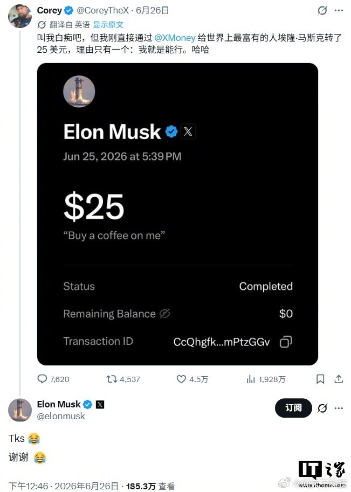
Task: Click the reply icon with 7,620 comments
Action: [42, 379]
